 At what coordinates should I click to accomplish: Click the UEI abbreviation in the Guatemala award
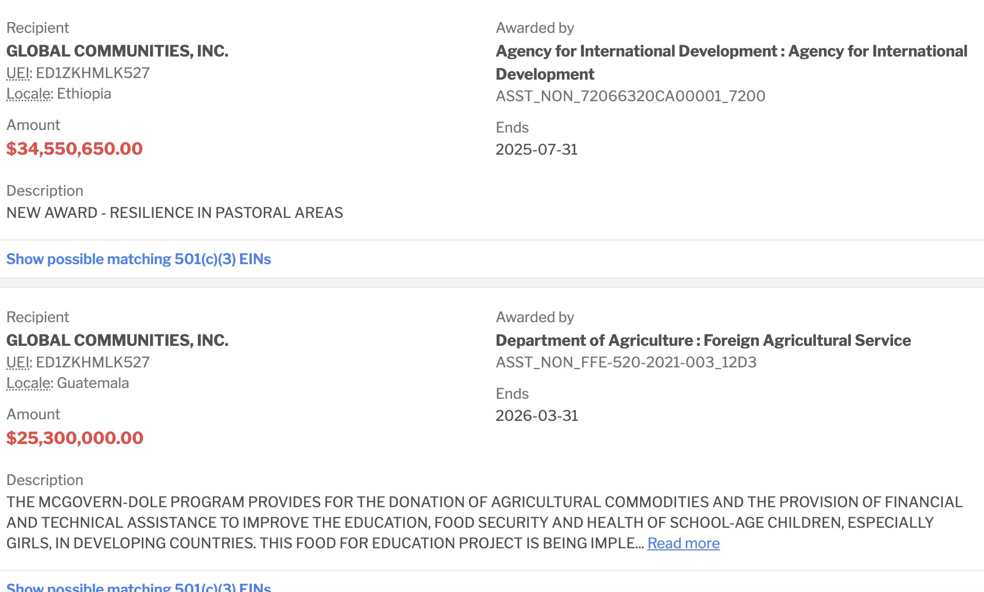18,362
